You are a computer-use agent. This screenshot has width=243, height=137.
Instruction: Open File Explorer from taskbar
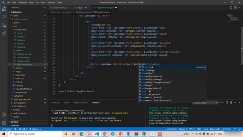(x=89, y=134)
